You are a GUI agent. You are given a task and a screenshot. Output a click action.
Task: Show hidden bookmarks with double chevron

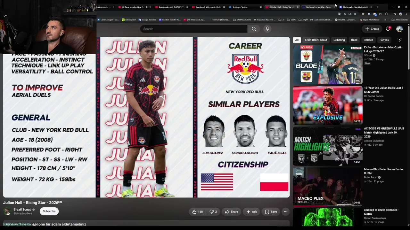tap(385, 20)
